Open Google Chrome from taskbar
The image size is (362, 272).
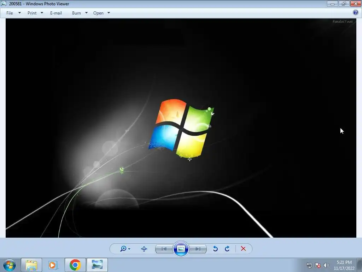[75, 265]
